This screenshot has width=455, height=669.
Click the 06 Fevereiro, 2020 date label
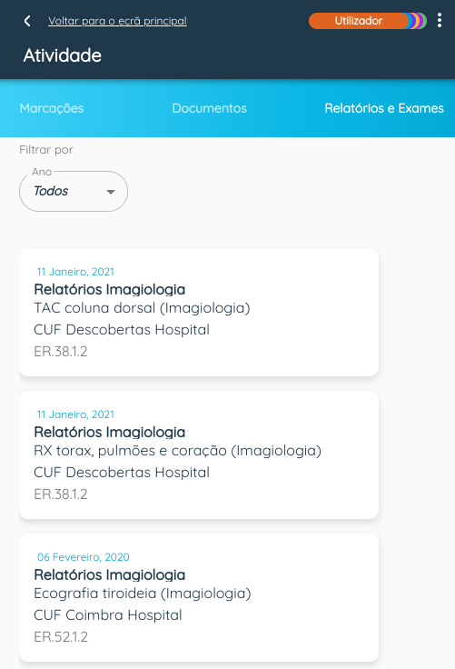84,557
